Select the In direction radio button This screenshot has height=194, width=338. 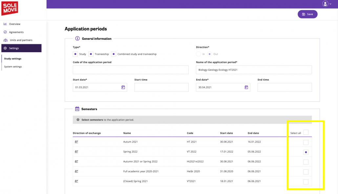click(199, 54)
